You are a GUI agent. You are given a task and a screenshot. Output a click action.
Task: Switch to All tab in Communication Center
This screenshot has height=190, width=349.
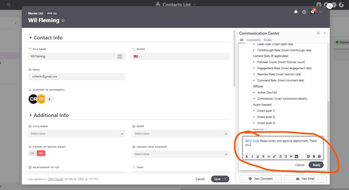pos(242,40)
